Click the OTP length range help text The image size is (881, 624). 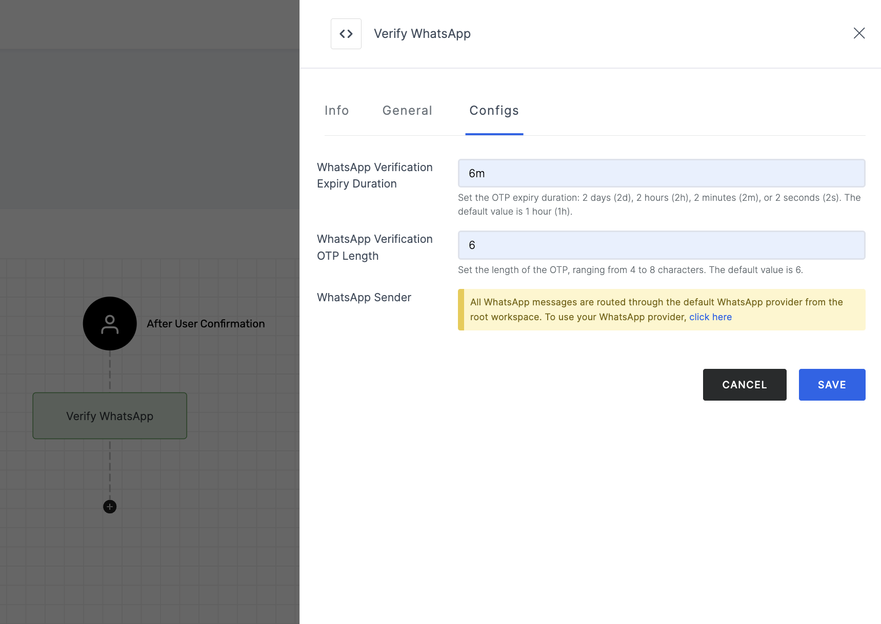[x=630, y=270]
